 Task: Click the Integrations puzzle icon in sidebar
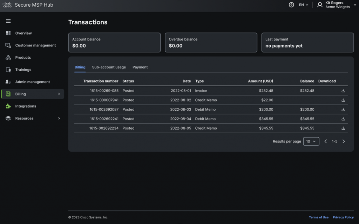(8, 106)
